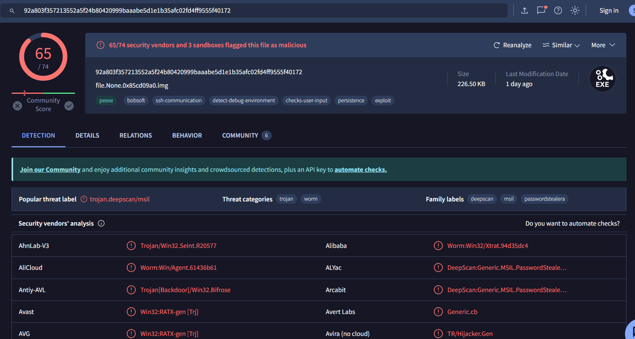Select the worm category chip
Viewport: 635px width, 339px height.
tap(311, 199)
